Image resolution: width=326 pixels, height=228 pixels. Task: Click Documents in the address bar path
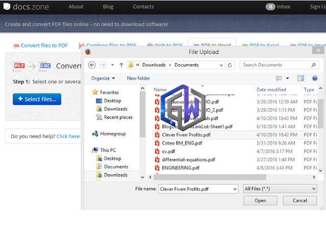coord(186,65)
